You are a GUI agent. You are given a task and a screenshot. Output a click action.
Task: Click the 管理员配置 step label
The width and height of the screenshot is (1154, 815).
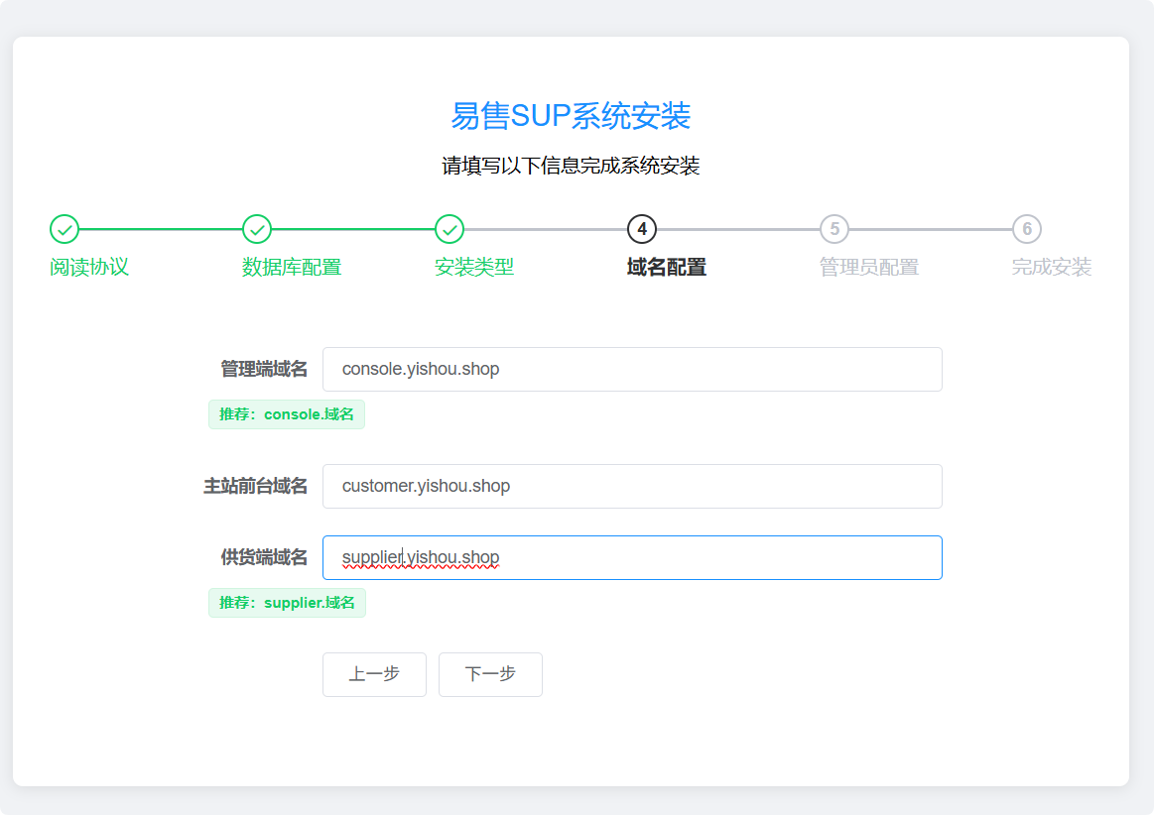(x=869, y=267)
